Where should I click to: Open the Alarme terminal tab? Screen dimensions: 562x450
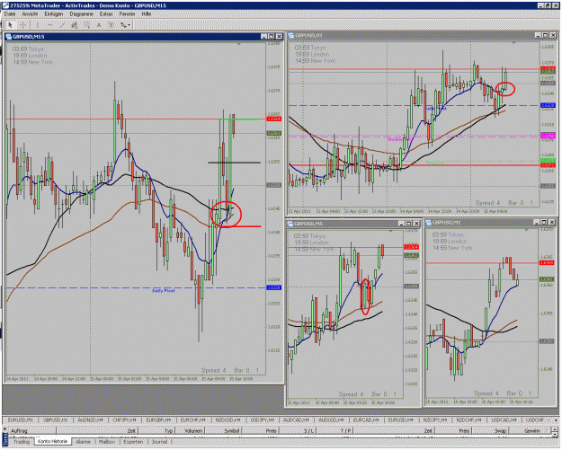pyautogui.click(x=83, y=442)
